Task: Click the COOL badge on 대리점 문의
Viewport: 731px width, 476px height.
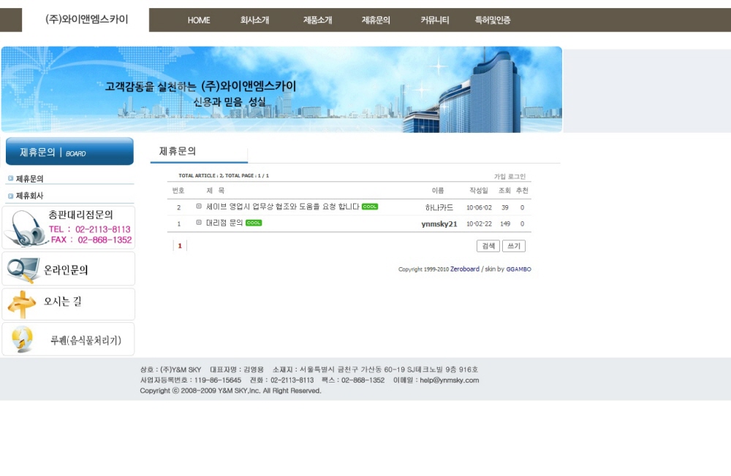Action: click(254, 223)
